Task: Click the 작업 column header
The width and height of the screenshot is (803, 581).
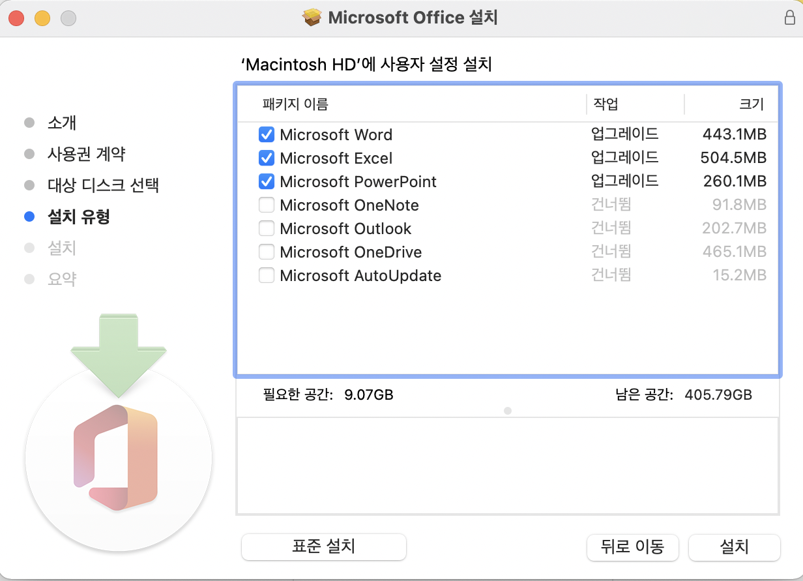Action: pos(606,104)
